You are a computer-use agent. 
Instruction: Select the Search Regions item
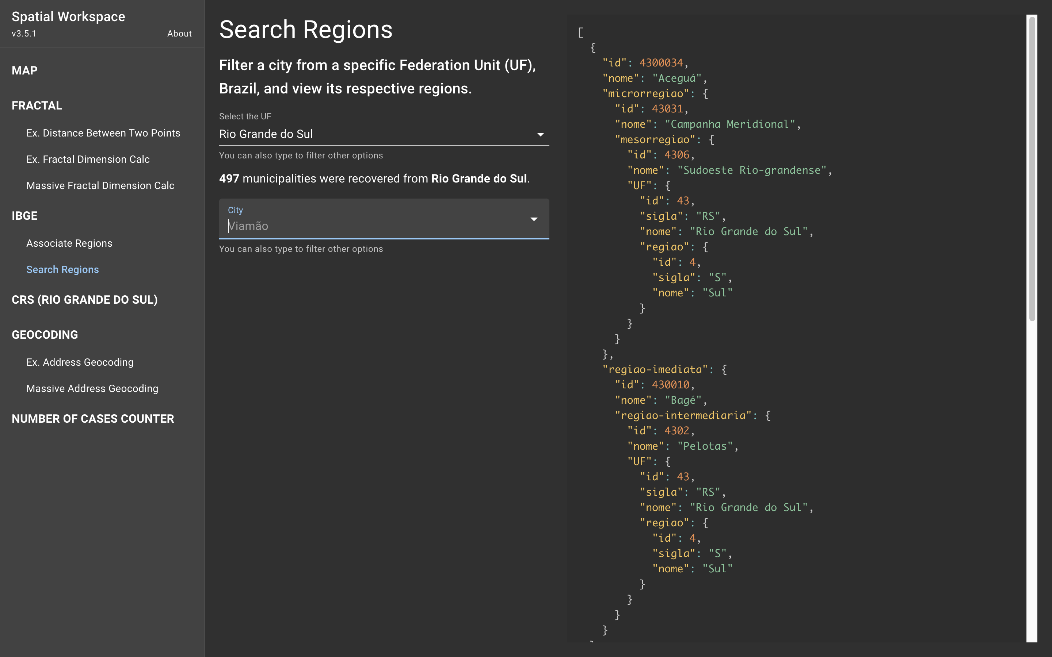click(x=62, y=269)
